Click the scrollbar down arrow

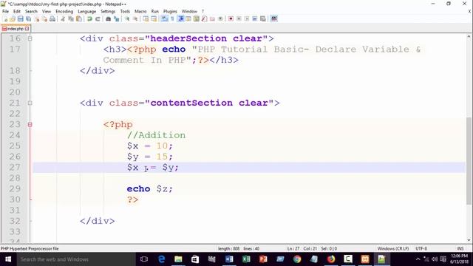click(469, 240)
